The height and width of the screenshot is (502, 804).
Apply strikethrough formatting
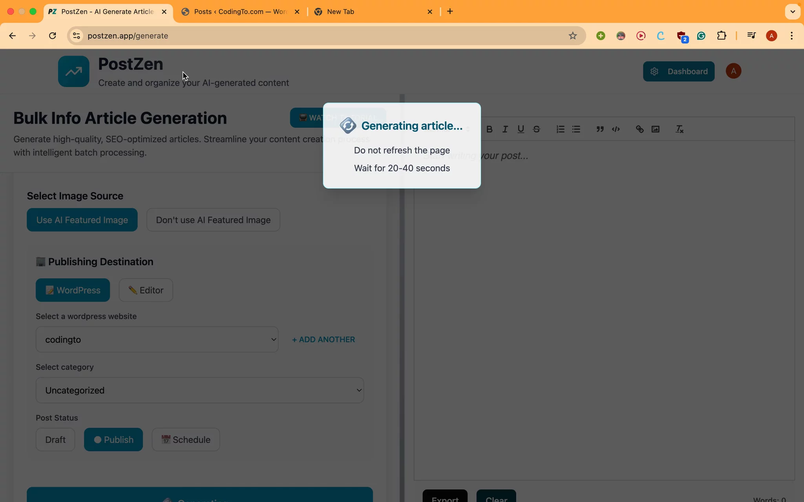click(536, 129)
